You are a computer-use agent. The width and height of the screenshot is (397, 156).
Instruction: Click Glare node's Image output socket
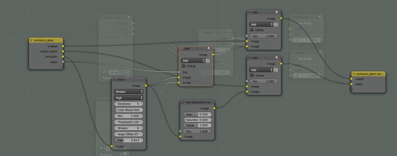pos(146,85)
